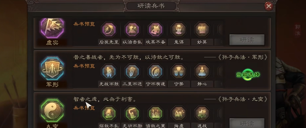Select the 守势 skill icon
Viewport: 306px width, 128px height.
pyautogui.click(x=179, y=72)
